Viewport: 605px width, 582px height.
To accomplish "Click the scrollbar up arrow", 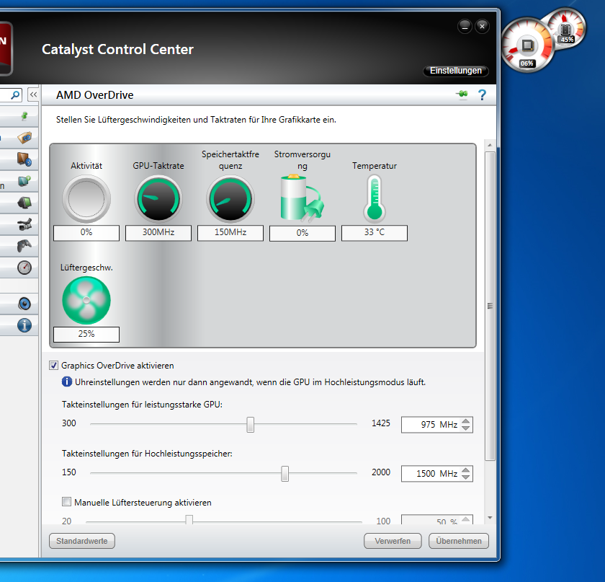I will (490, 145).
